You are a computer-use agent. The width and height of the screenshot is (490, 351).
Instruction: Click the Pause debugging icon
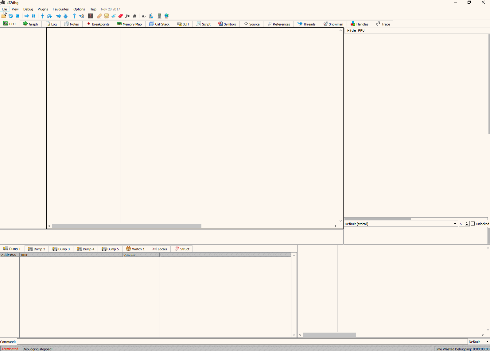click(34, 16)
